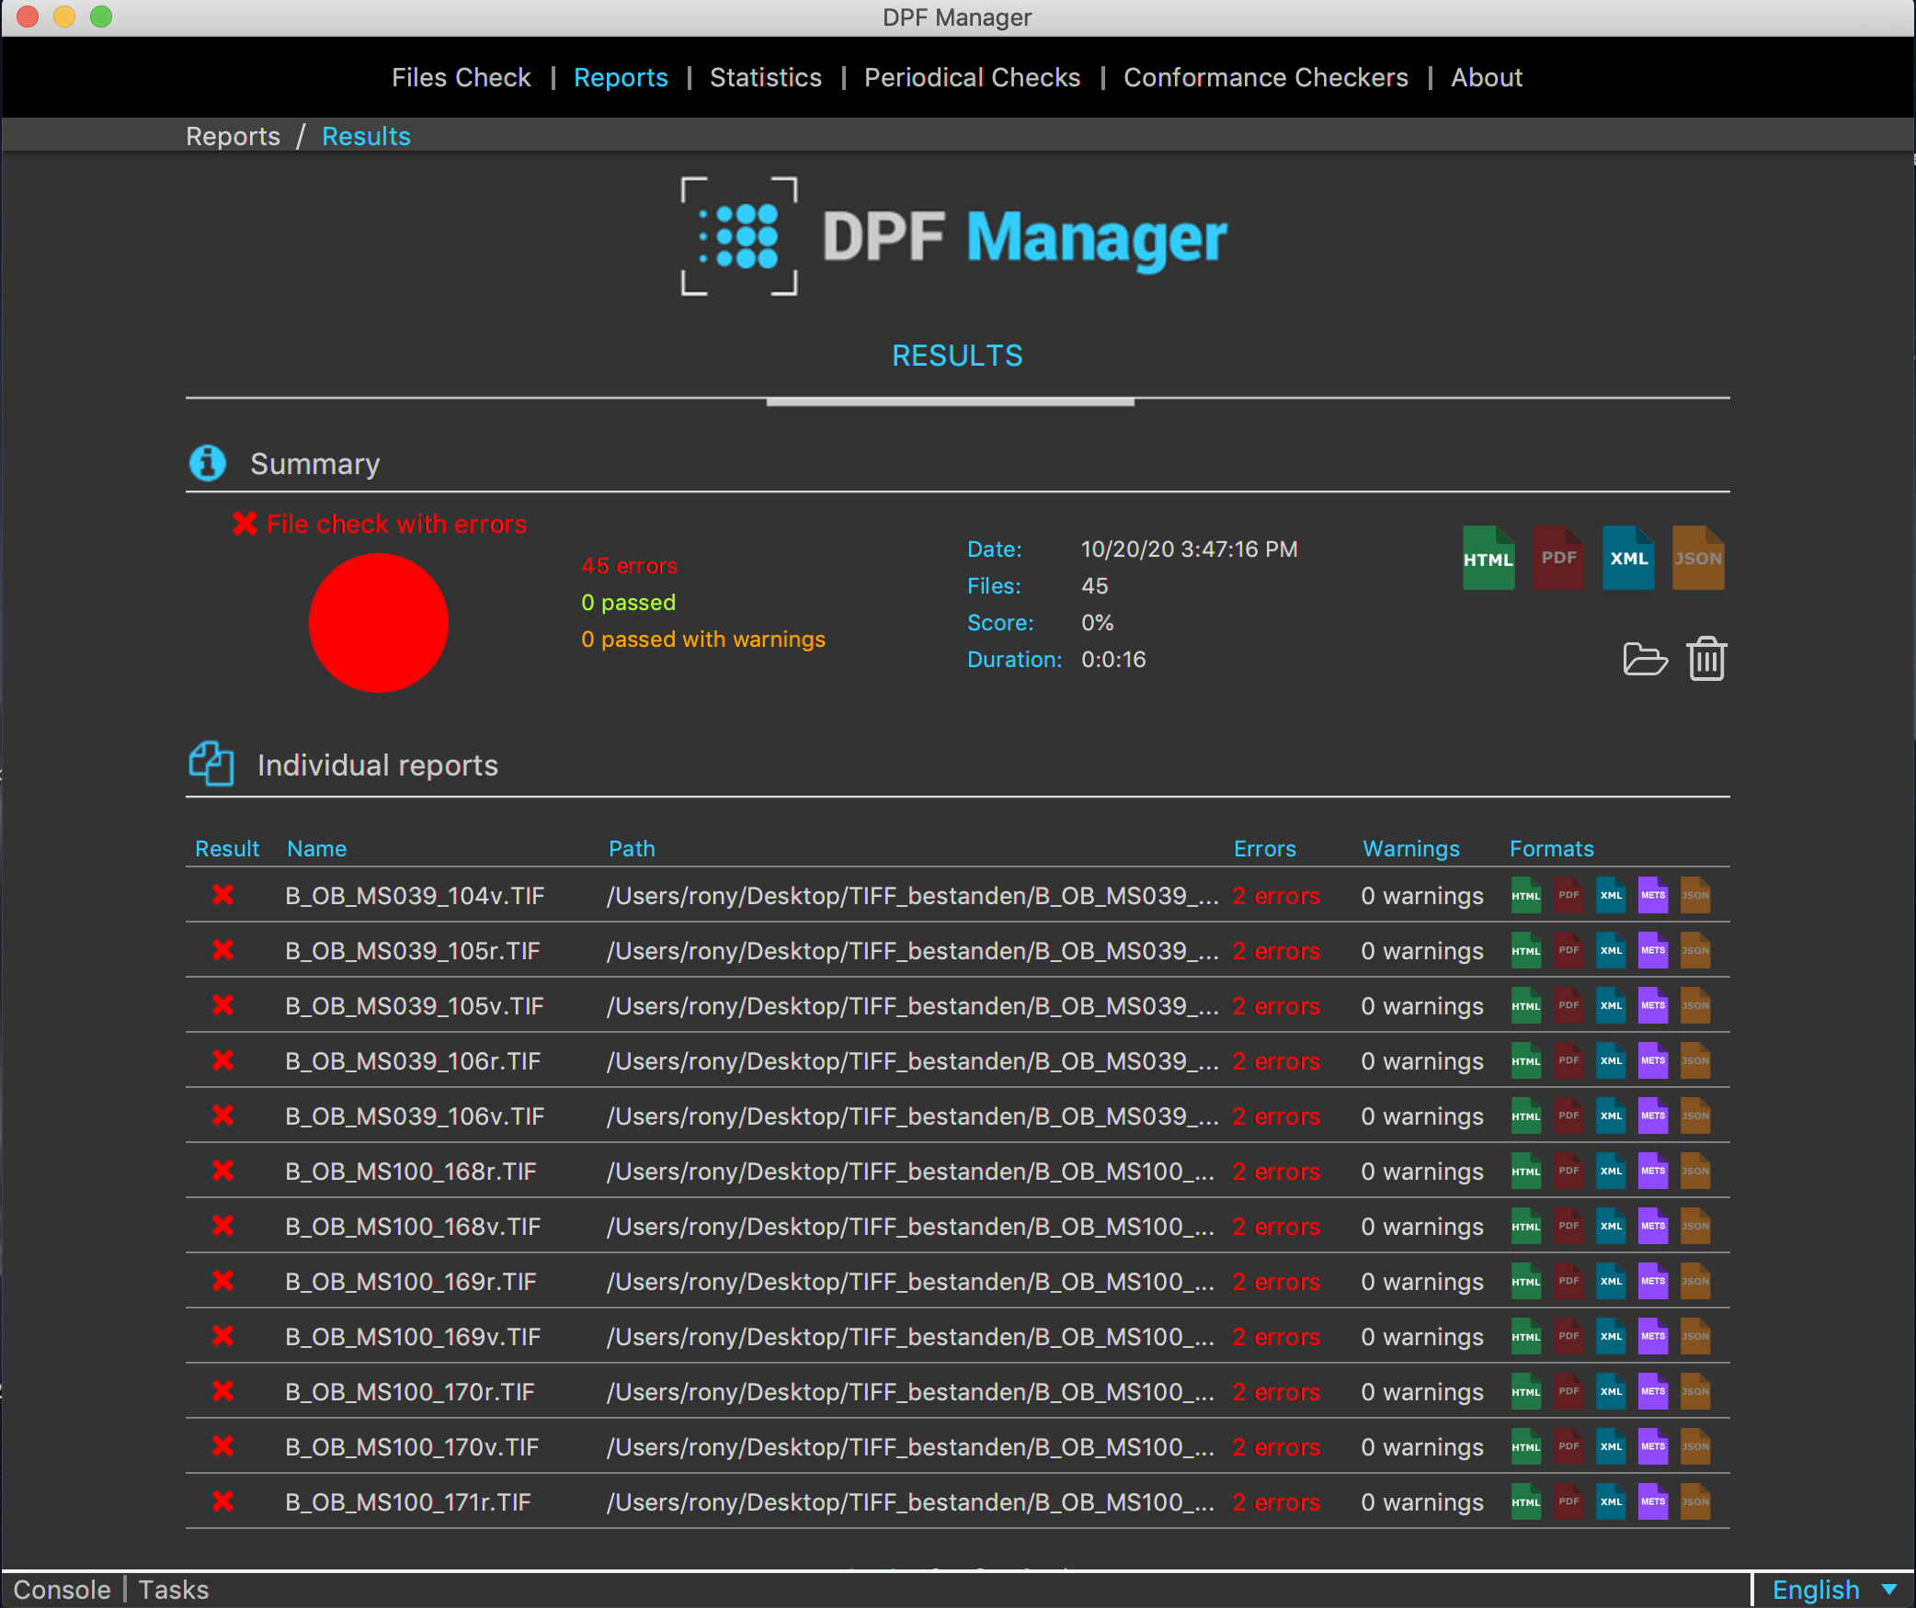
Task: Open PDF report for B_OB_MS100_169v.TIF
Action: 1568,1336
